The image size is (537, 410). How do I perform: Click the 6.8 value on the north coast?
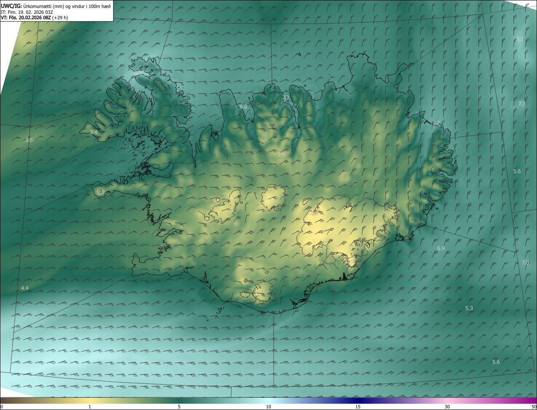click(x=243, y=107)
